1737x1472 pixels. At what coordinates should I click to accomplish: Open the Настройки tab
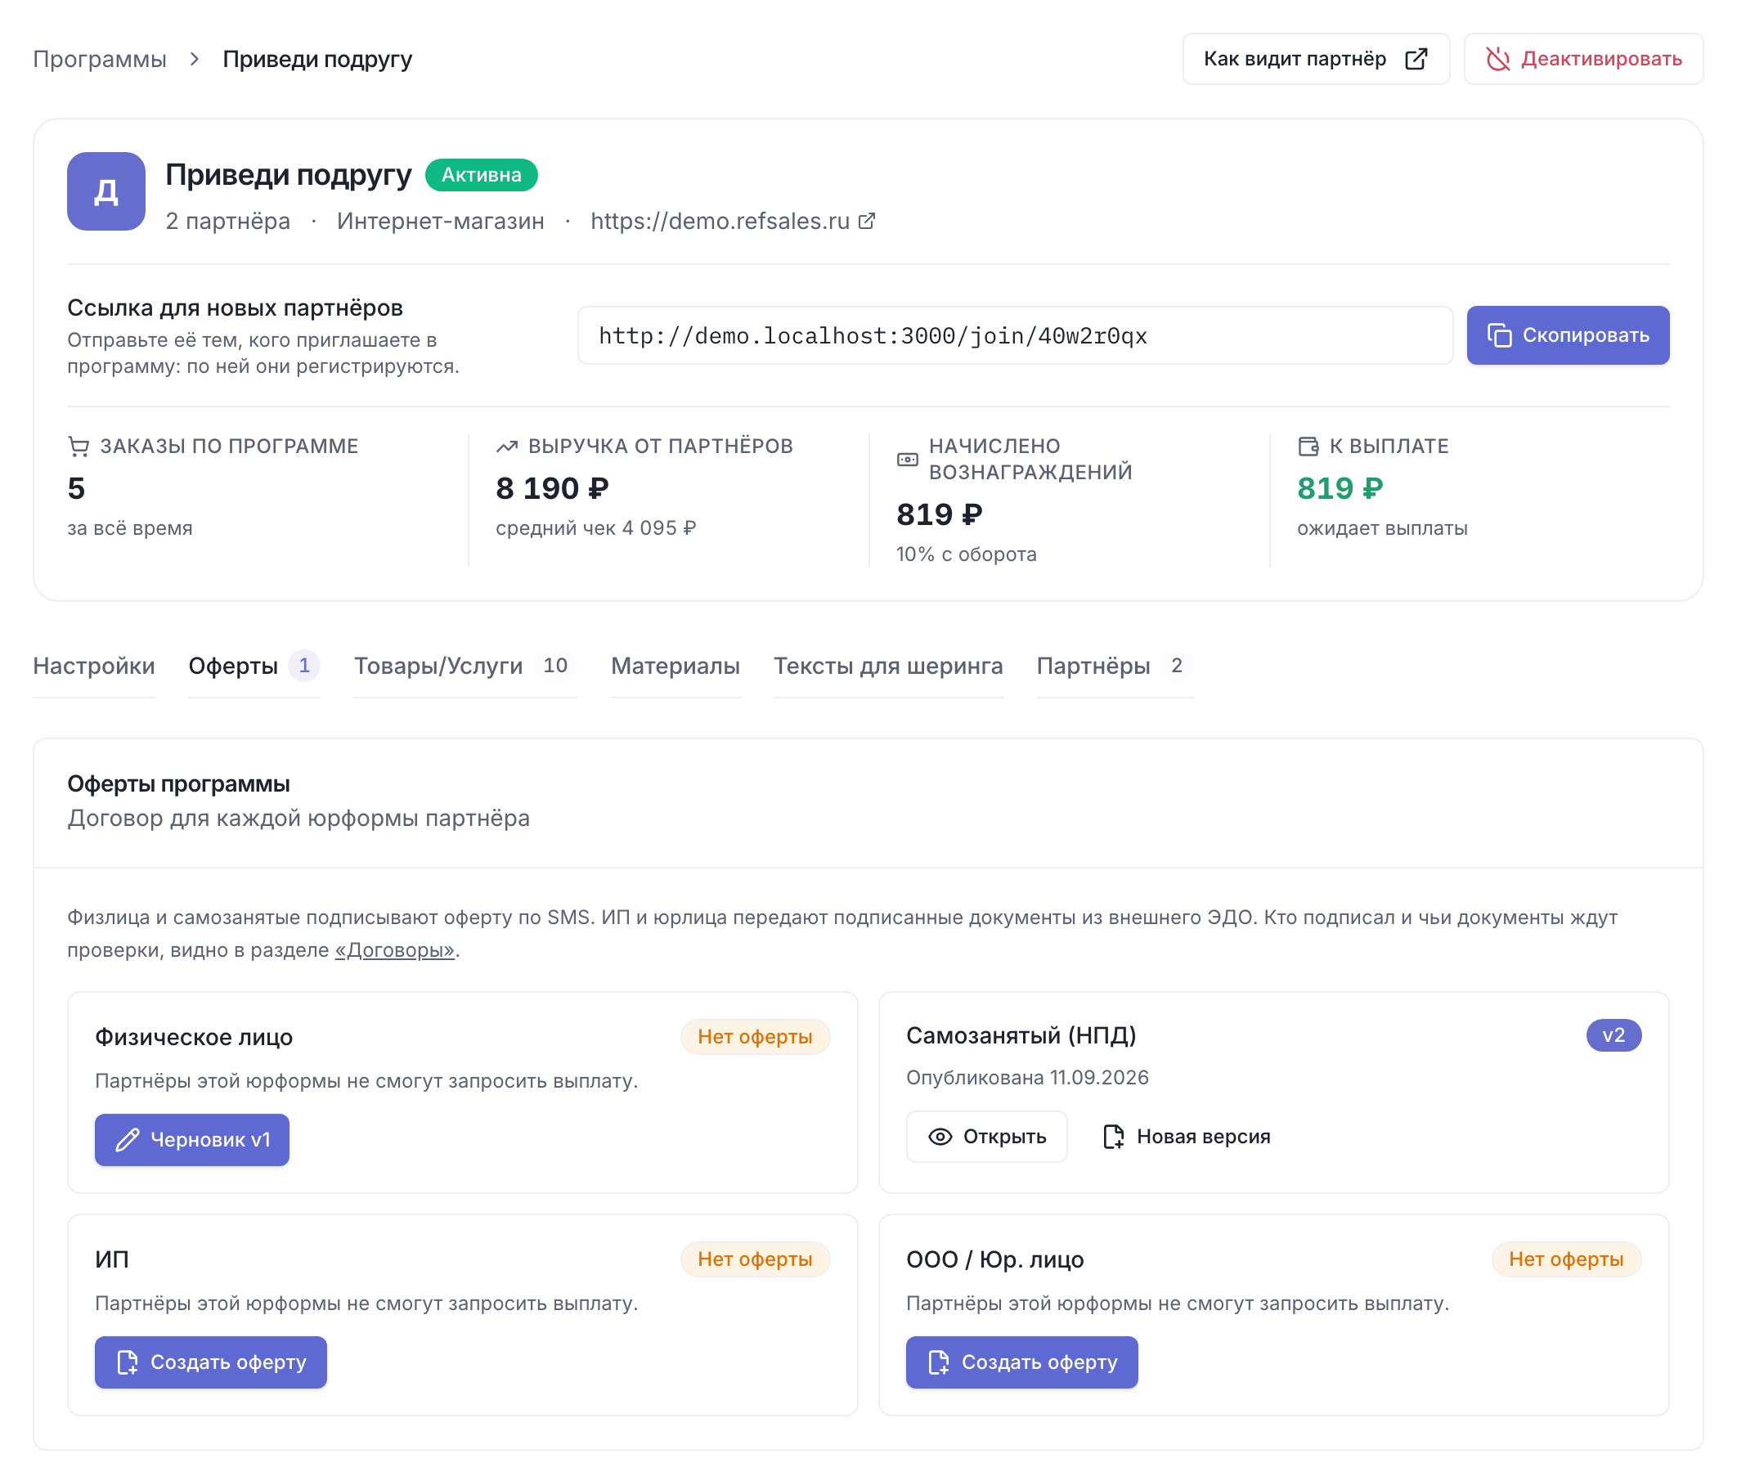[94, 666]
